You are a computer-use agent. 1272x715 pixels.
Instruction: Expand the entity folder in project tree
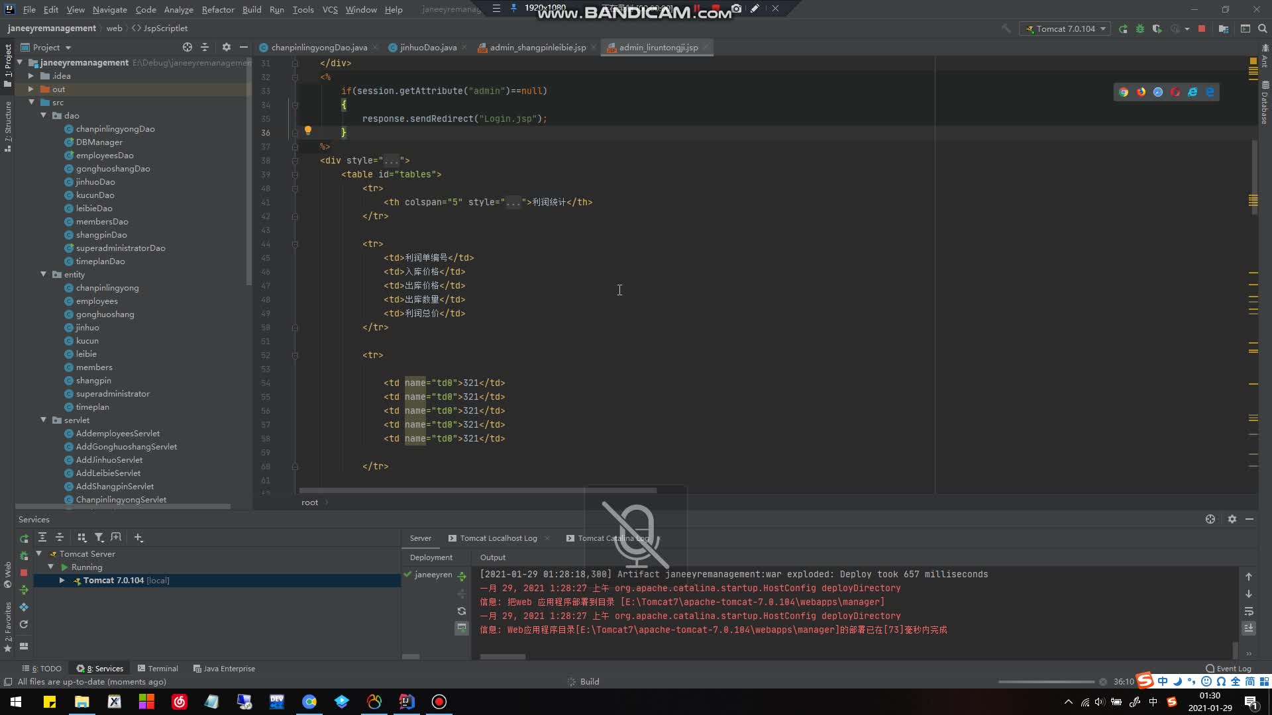pyautogui.click(x=43, y=274)
